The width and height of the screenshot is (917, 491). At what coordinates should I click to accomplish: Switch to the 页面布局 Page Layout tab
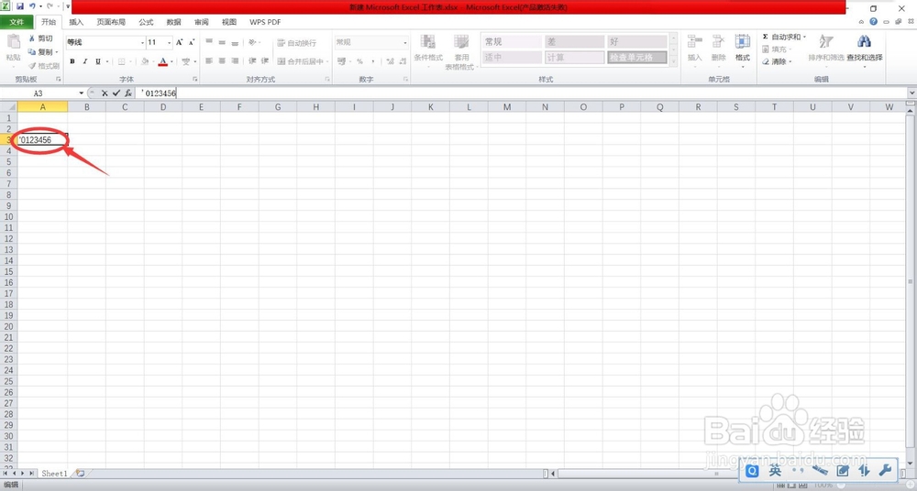click(x=111, y=22)
